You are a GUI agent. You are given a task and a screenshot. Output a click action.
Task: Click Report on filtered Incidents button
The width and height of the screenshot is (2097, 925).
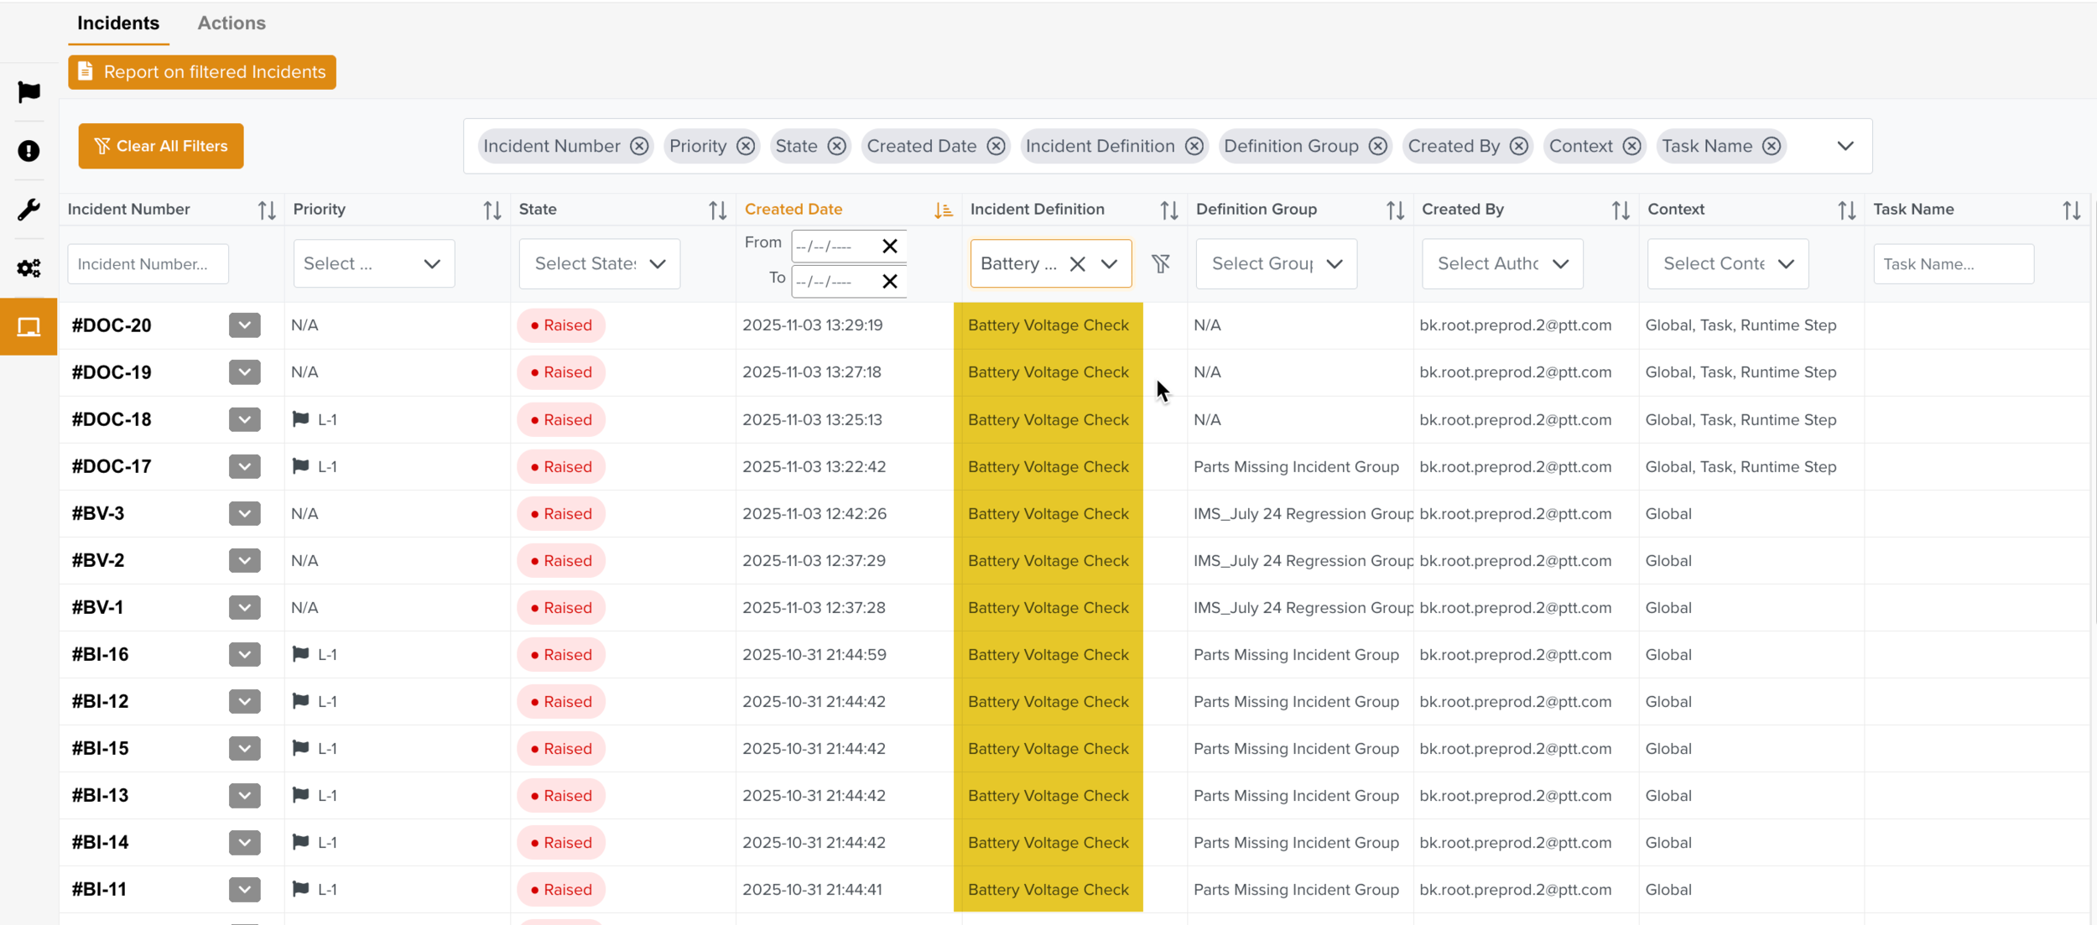coord(202,72)
